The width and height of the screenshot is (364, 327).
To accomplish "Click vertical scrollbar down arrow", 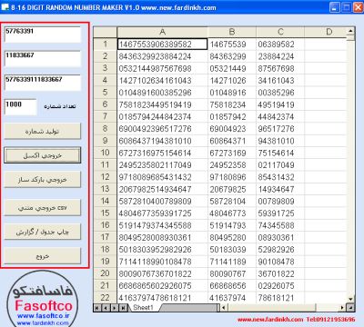I will click(x=350, y=300).
